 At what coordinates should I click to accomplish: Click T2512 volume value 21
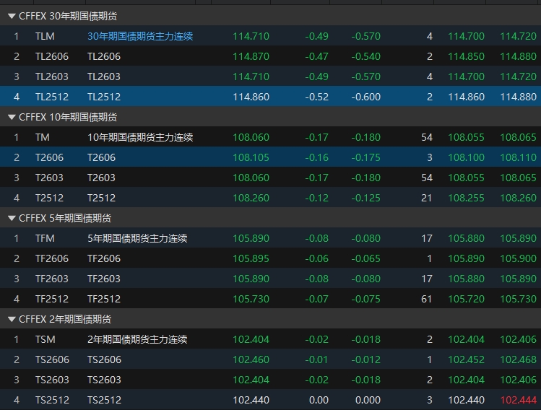point(426,198)
